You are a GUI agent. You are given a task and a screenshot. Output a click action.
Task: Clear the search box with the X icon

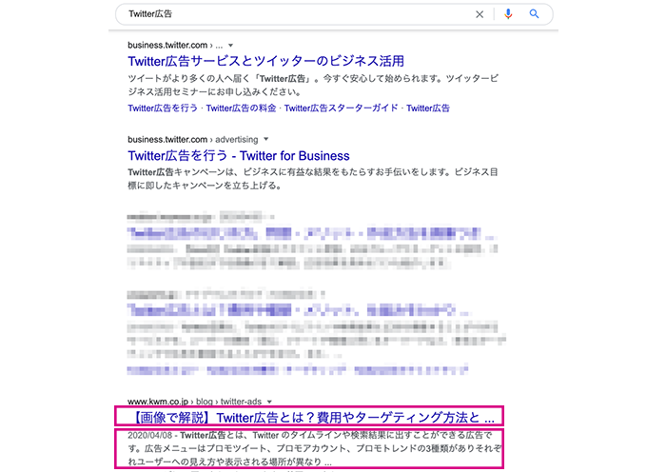click(x=480, y=14)
